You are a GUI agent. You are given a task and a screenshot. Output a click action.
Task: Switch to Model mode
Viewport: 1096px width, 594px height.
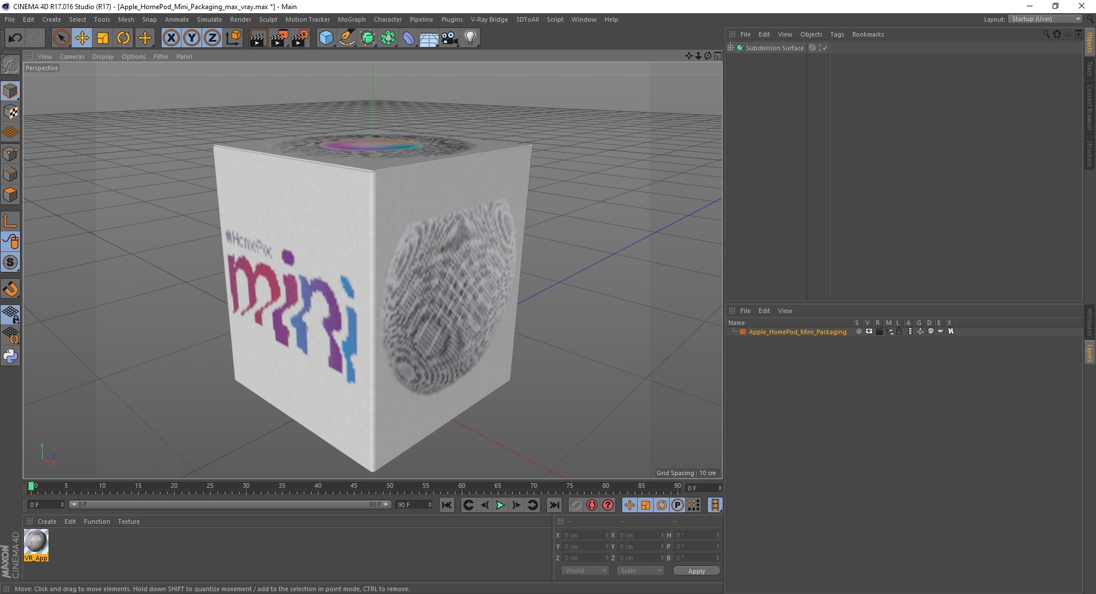click(10, 91)
